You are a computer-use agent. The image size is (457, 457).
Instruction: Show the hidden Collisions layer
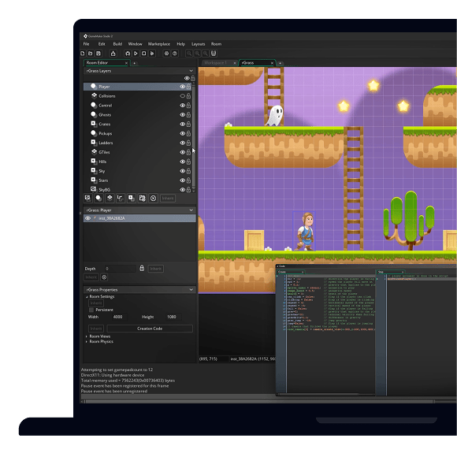[183, 96]
